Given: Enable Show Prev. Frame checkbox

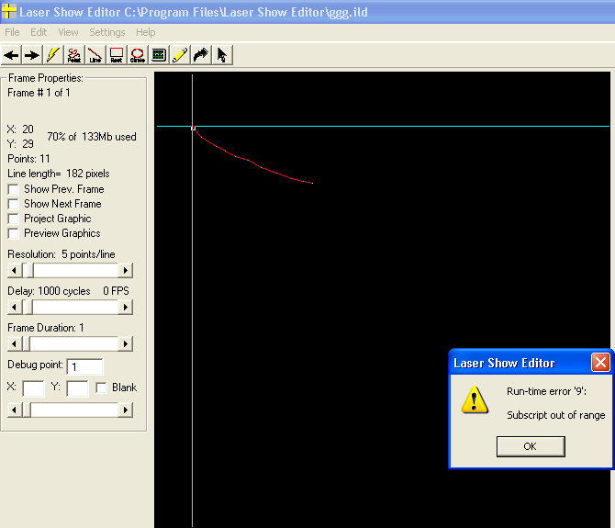Looking at the screenshot, I should [14, 189].
